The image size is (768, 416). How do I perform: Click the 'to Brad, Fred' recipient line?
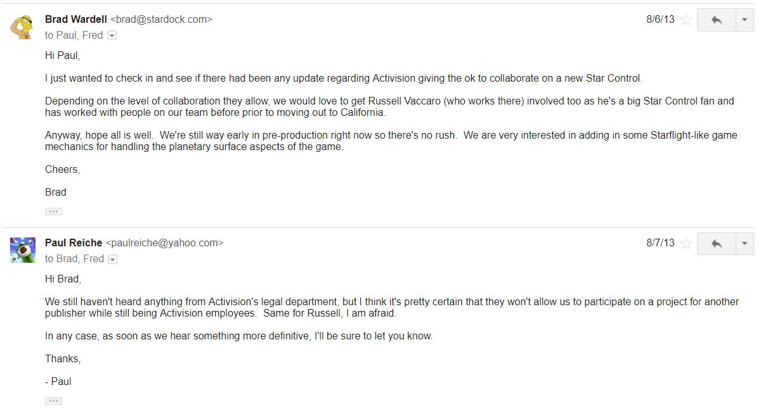[74, 259]
